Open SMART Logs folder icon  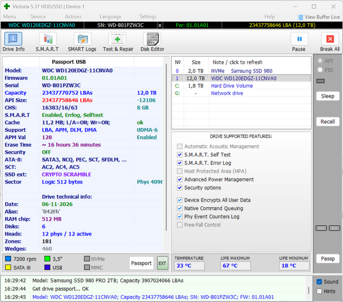82,39
